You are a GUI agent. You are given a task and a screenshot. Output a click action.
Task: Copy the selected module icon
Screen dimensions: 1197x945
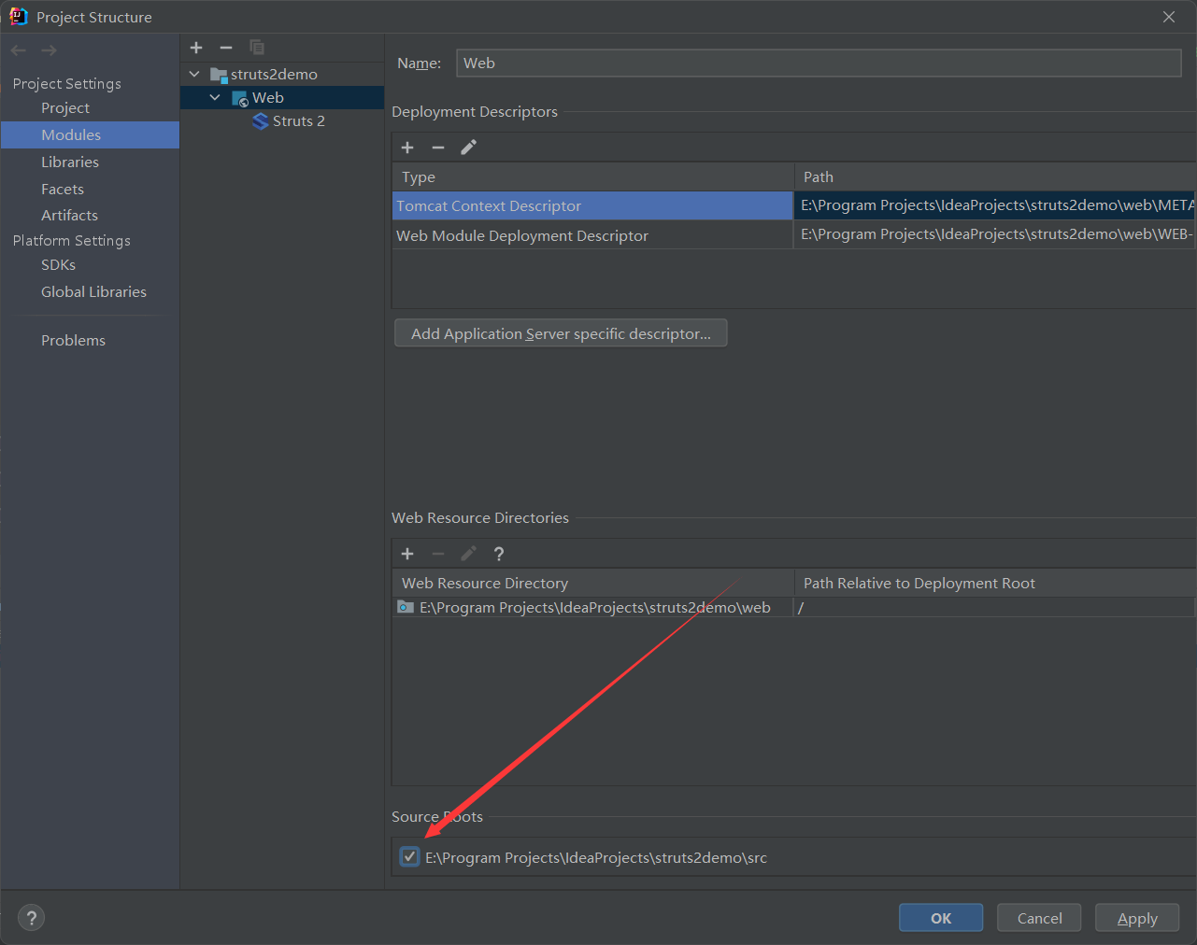(257, 48)
